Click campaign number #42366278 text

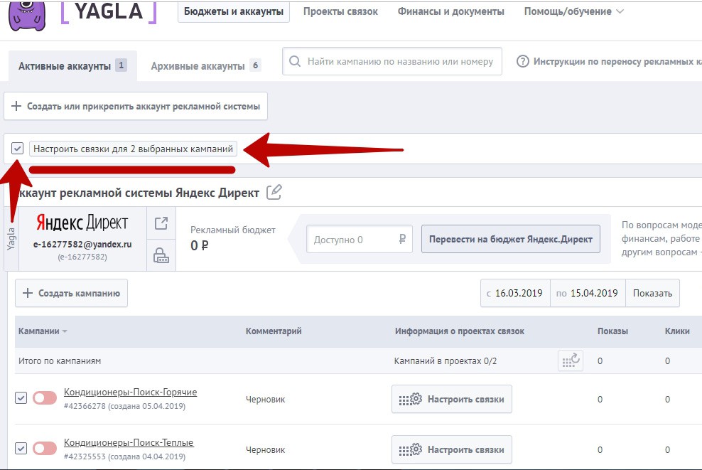(85, 406)
